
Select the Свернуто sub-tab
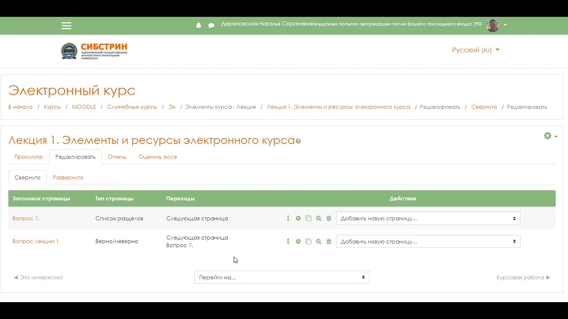coord(28,177)
